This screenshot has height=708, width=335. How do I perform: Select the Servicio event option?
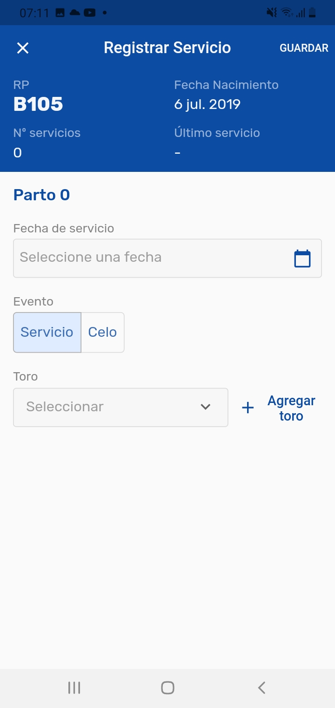coord(47,332)
